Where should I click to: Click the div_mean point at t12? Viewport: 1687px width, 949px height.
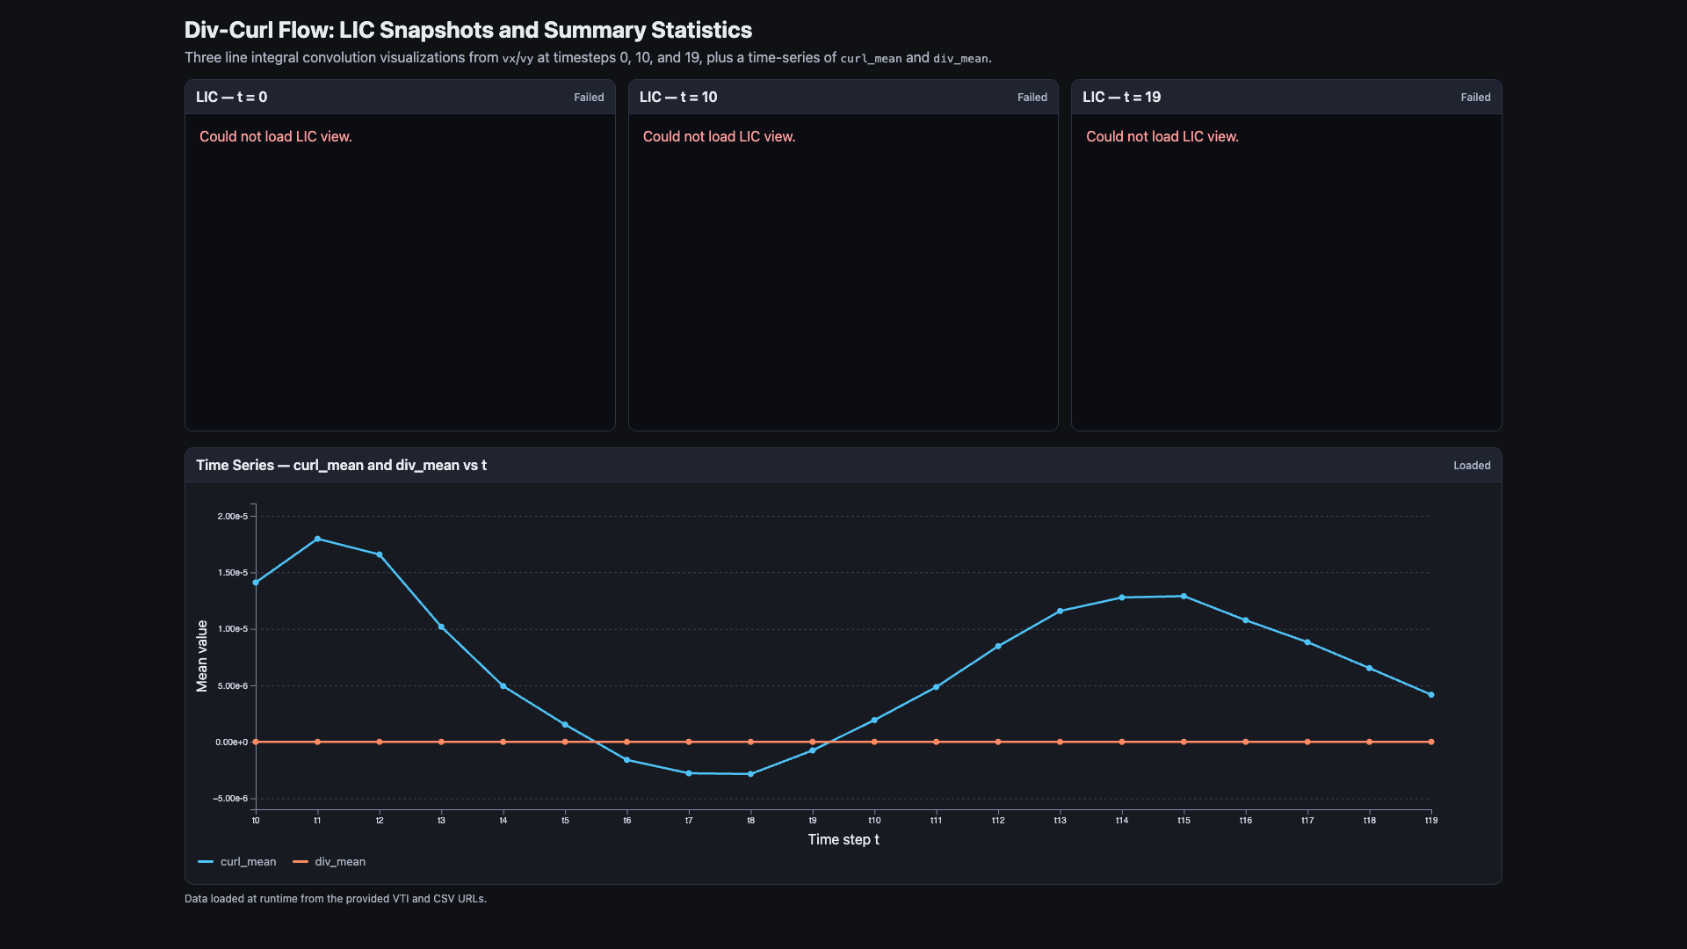998,743
